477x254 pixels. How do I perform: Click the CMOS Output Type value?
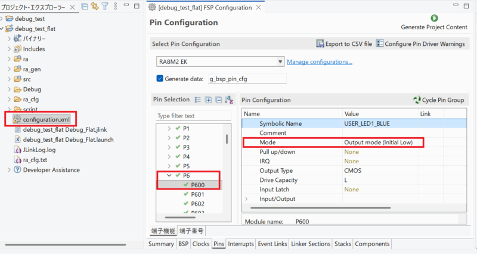[352, 171]
